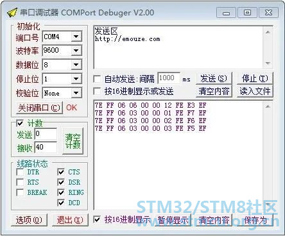Open the 校验位 None parity dropdown
The height and width of the screenshot is (236, 285).
click(76, 93)
